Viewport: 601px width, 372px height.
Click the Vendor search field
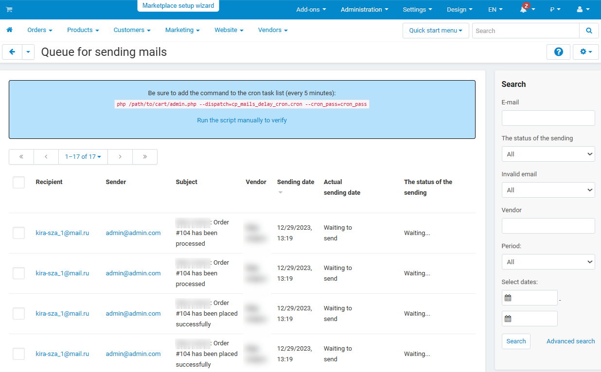coord(548,226)
